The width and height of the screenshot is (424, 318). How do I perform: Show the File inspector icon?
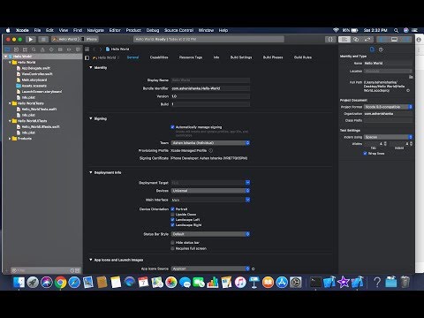(372, 49)
